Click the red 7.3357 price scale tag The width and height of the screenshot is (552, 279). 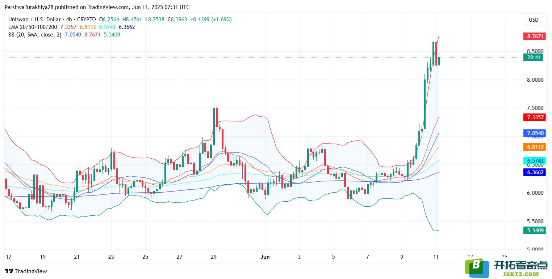click(x=534, y=117)
